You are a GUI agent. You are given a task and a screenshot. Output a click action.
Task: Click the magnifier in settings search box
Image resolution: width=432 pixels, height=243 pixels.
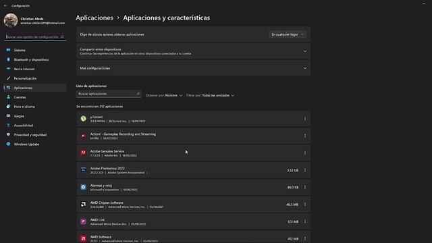pyautogui.click(x=62, y=36)
